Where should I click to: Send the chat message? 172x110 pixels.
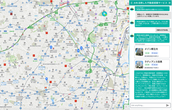(x=167, y=105)
